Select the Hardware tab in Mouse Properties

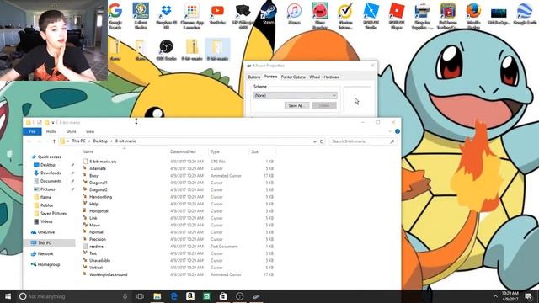(332, 77)
